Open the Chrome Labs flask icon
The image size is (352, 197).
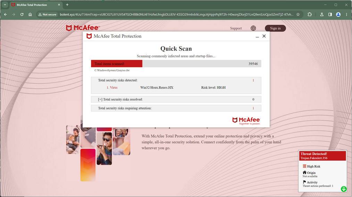(x=322, y=14)
